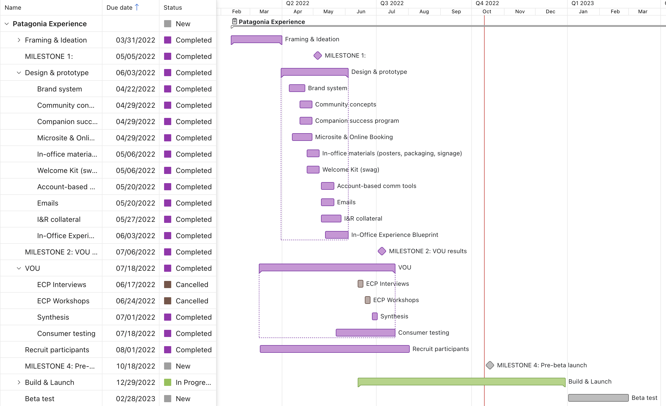Expand the Framing & Ideation group
666x406 pixels.
point(19,40)
